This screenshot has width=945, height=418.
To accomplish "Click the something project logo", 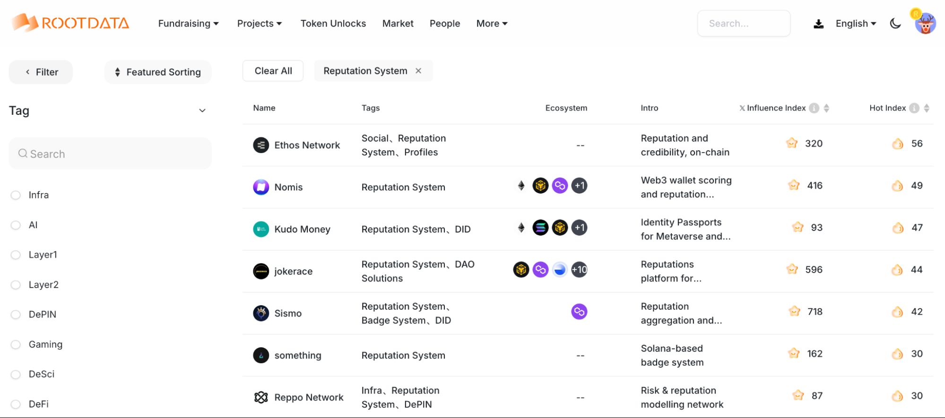I will click(x=261, y=355).
